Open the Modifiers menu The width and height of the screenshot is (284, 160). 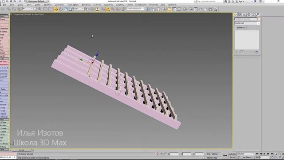tap(48, 5)
